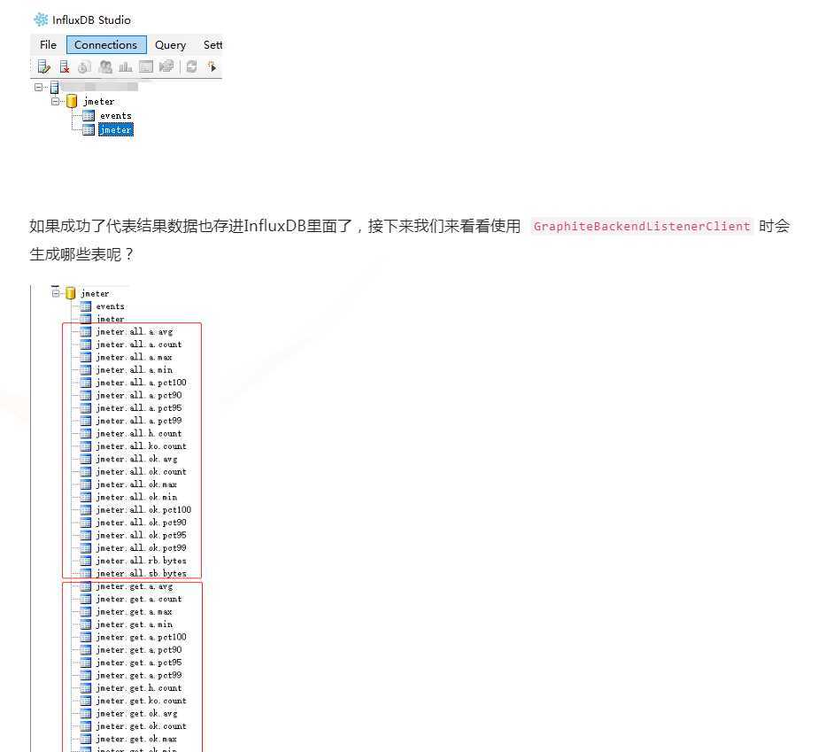Click table icon beside jmeter.all.a.avg
The image size is (818, 752).
(86, 331)
